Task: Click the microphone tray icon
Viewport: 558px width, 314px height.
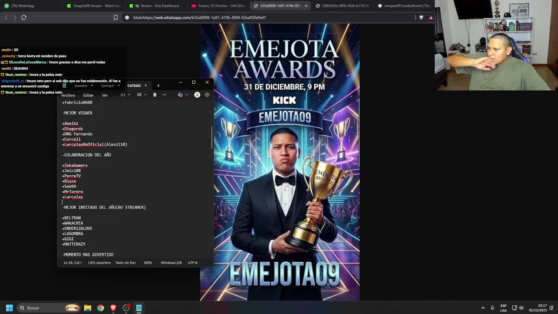Action: click(x=492, y=308)
